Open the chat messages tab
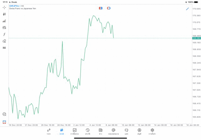 pyautogui.click(x=126, y=131)
